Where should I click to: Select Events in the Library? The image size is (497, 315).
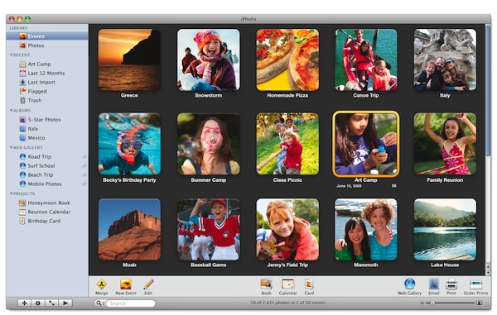coord(47,36)
